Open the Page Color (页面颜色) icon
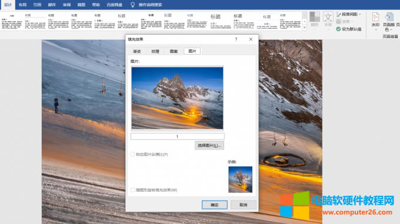Viewport: 400px width, 224px height. click(389, 17)
